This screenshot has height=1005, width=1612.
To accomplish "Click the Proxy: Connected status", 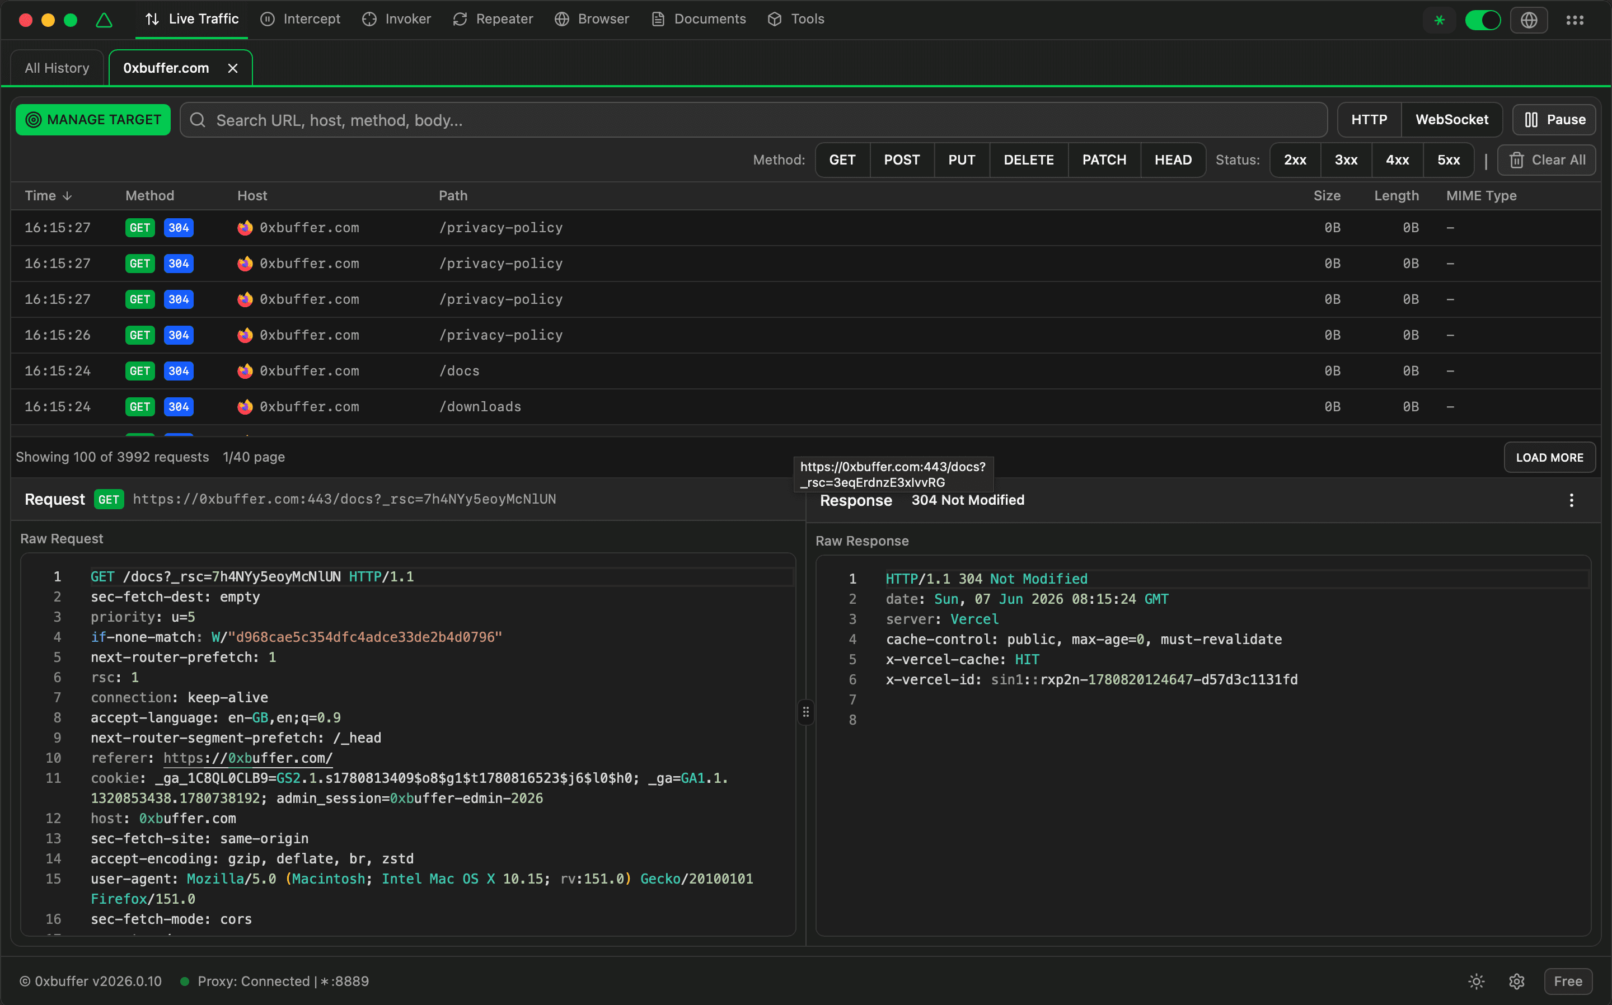I will pyautogui.click(x=274, y=981).
